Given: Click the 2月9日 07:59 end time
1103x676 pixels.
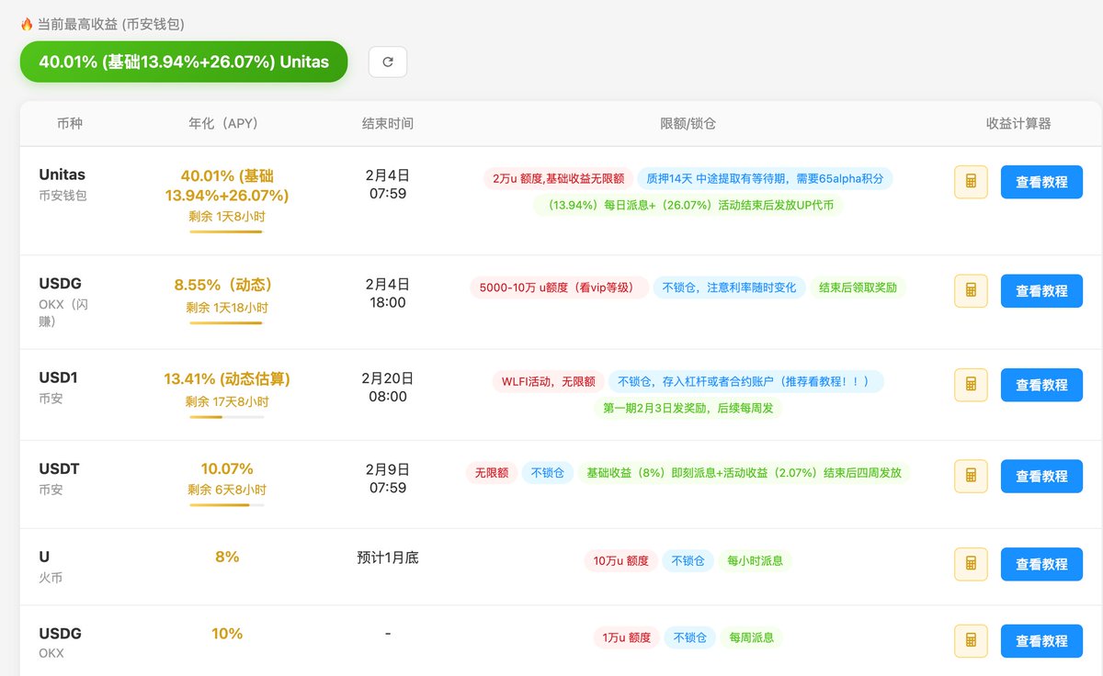Looking at the screenshot, I should 388,478.
